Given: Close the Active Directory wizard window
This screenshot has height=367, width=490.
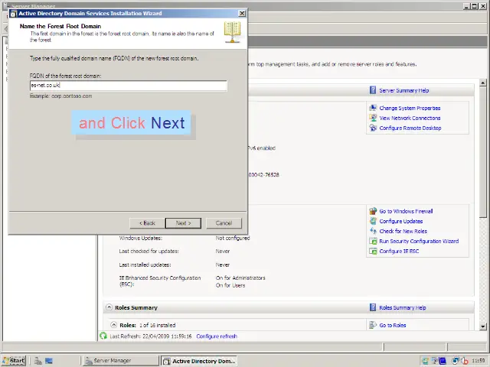Looking at the screenshot, I should pos(242,14).
